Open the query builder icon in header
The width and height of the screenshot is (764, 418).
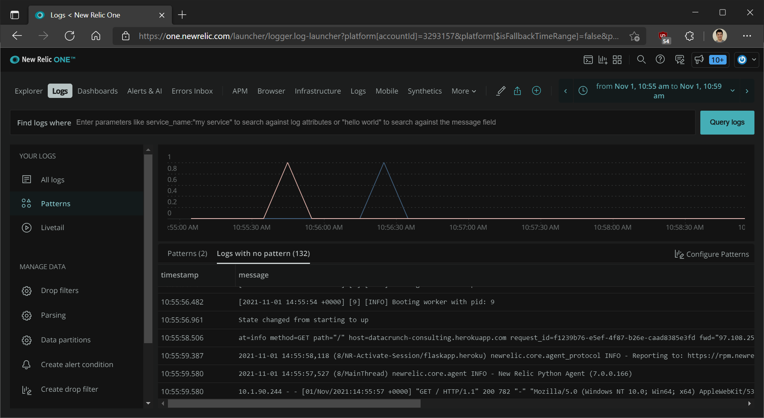pos(588,60)
